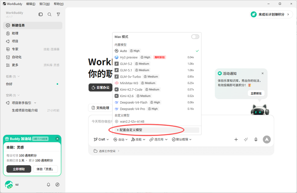Select the Kimi-K2.6 model

pyautogui.click(x=157, y=96)
